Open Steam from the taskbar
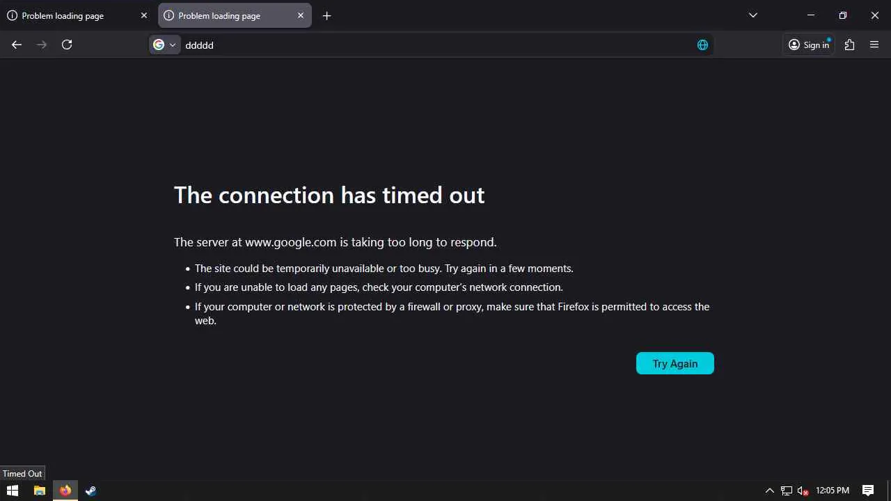891x501 pixels. coord(90,491)
